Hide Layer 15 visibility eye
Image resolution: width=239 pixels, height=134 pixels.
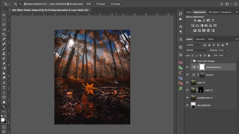187,82
